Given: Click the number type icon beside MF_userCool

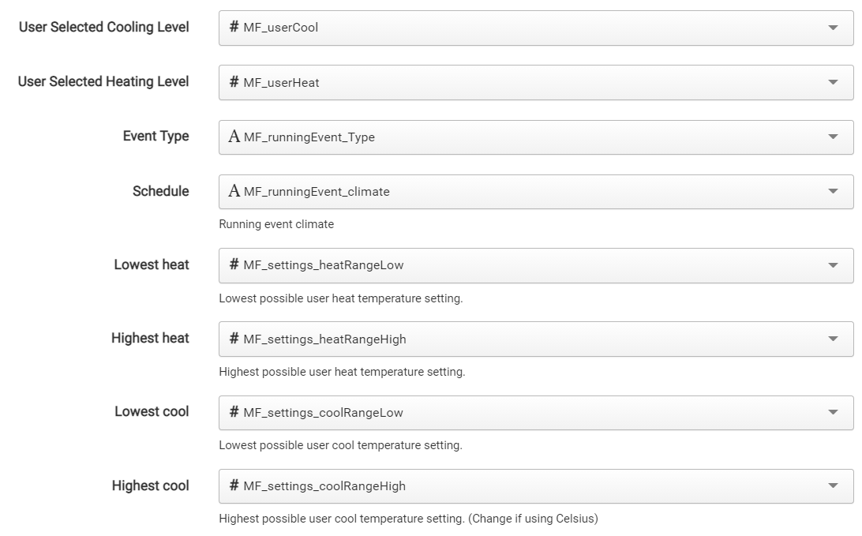Looking at the screenshot, I should pyautogui.click(x=234, y=28).
